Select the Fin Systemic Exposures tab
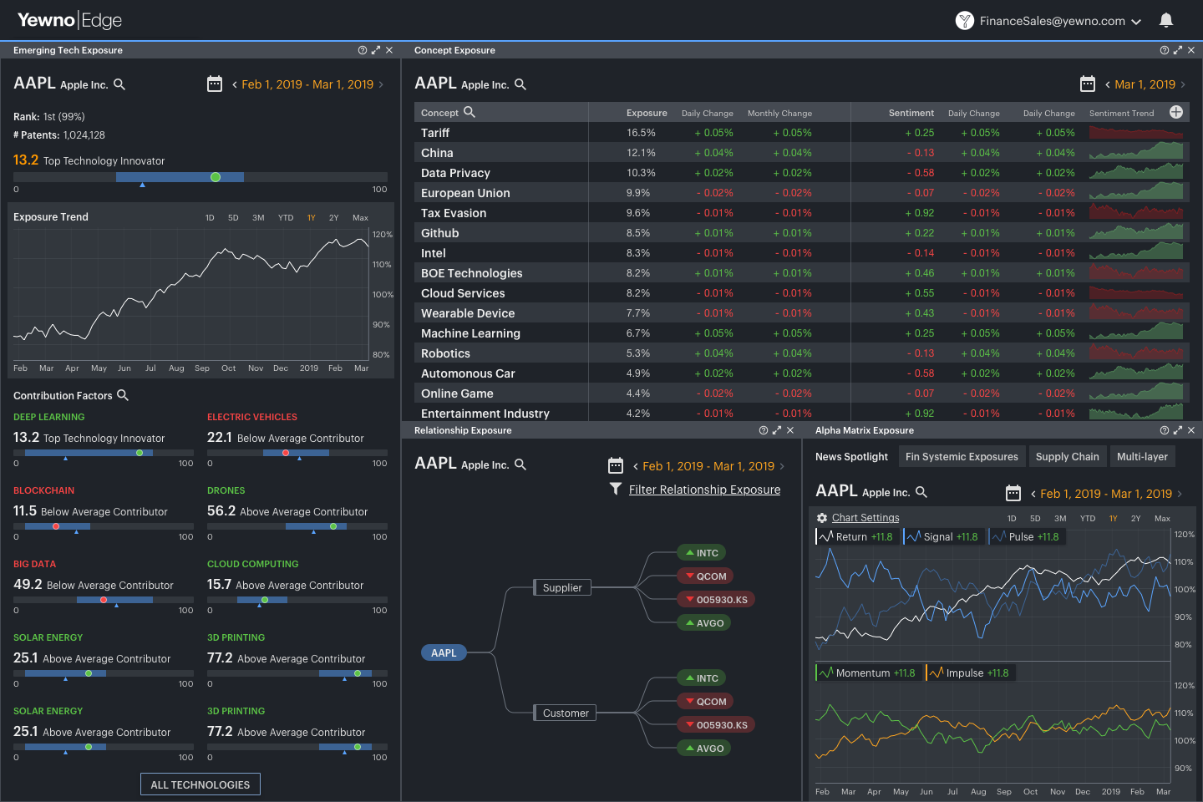This screenshot has height=802, width=1203. coord(962,456)
